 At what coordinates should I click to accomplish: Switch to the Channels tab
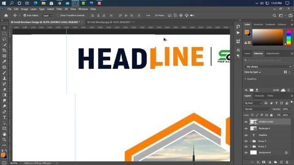259,96
